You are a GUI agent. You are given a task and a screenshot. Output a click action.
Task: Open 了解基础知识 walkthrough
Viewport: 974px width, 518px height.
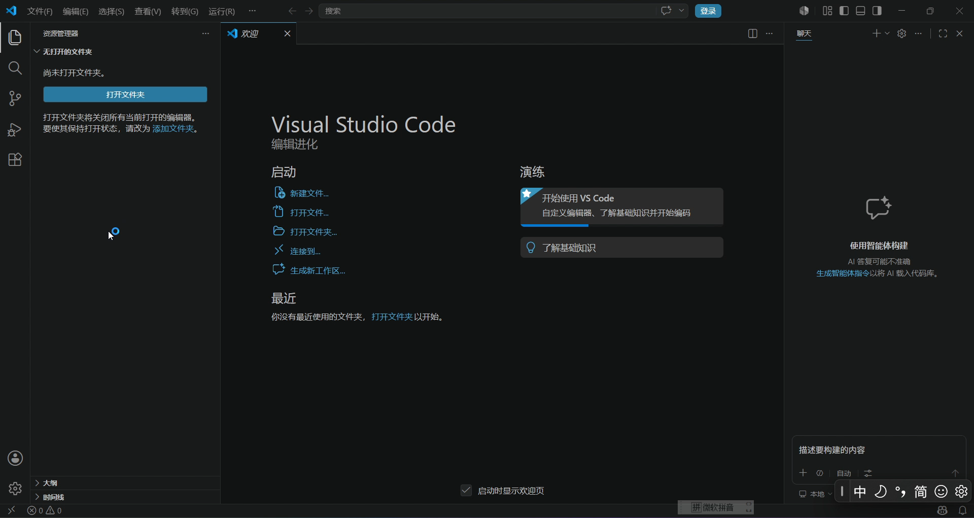(x=622, y=248)
